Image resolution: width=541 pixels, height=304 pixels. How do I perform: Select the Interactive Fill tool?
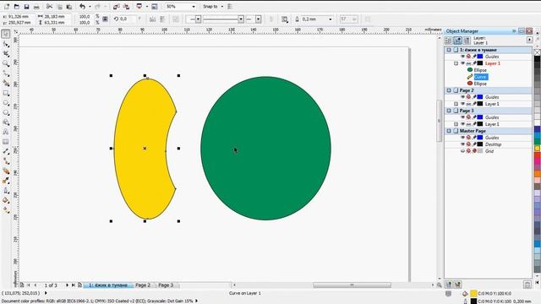(x=6, y=210)
